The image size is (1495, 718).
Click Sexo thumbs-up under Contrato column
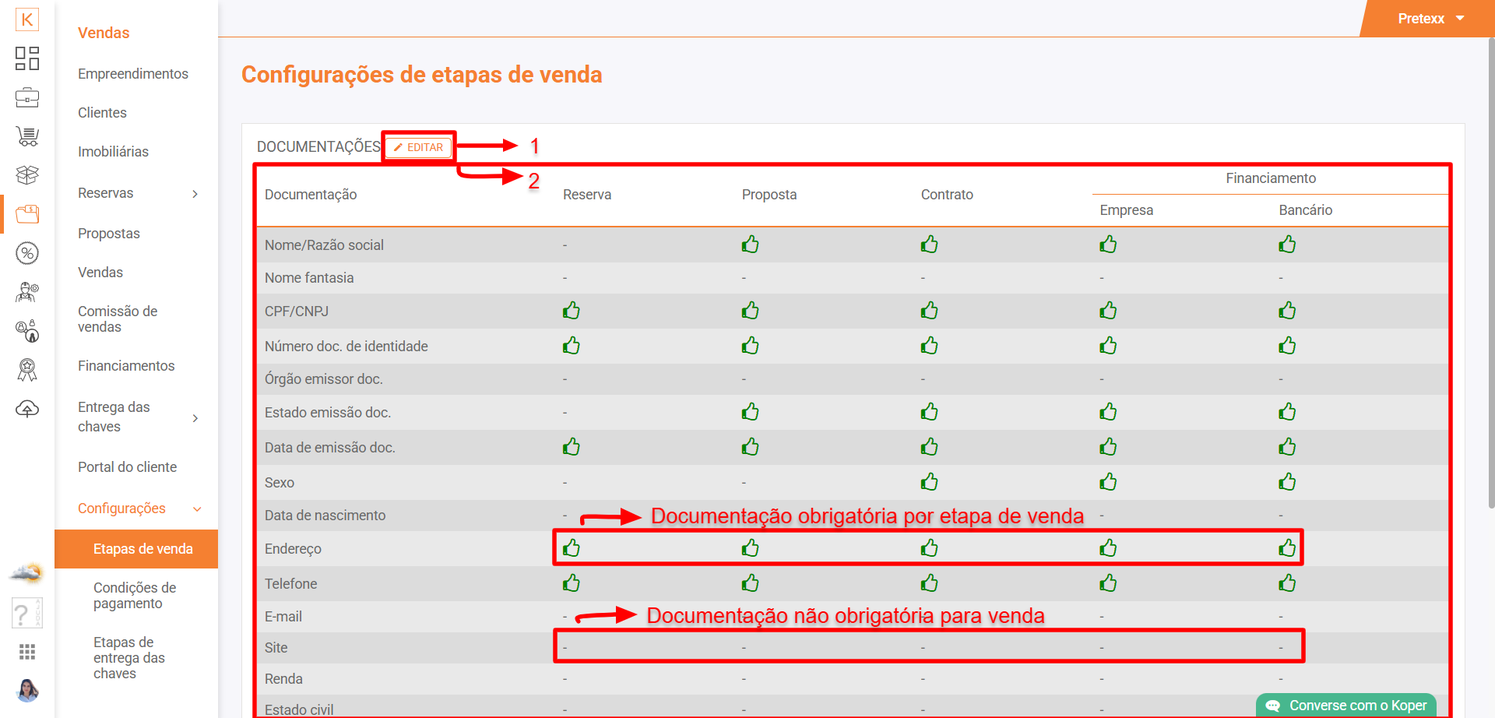[929, 482]
